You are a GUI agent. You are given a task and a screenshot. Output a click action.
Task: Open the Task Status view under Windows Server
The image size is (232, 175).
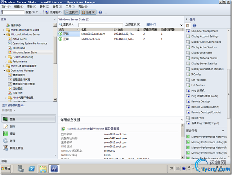[x=19, y=48]
